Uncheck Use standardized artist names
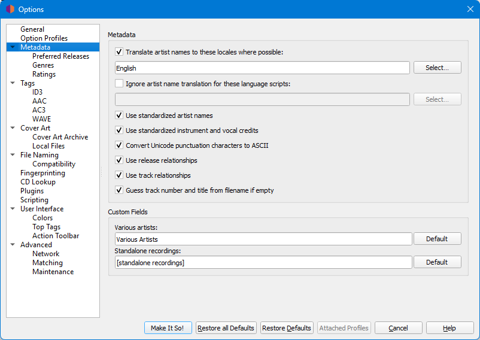This screenshot has width=480, height=340. (x=119, y=116)
